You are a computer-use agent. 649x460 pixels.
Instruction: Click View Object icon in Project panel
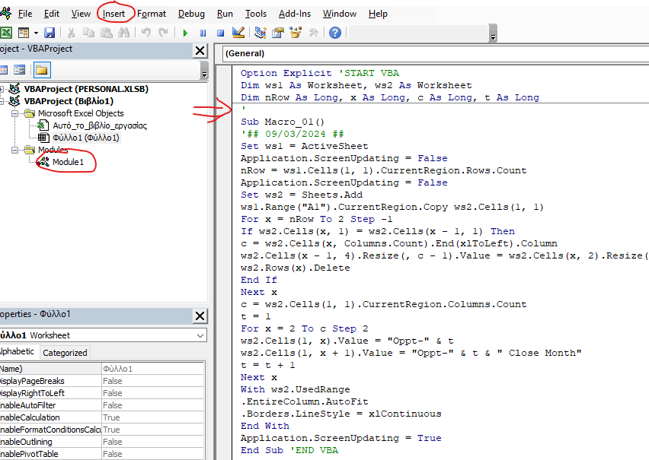point(19,70)
